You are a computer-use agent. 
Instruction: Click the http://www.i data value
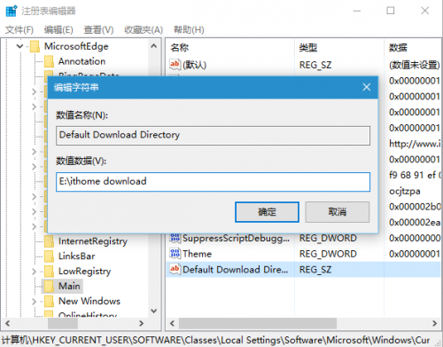pyautogui.click(x=415, y=144)
